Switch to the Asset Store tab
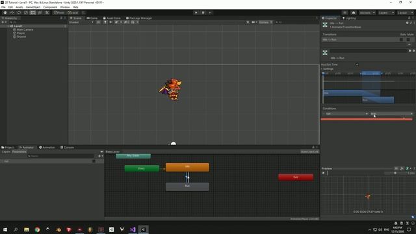Viewport: 416px width, 234px height. pyautogui.click(x=112, y=18)
